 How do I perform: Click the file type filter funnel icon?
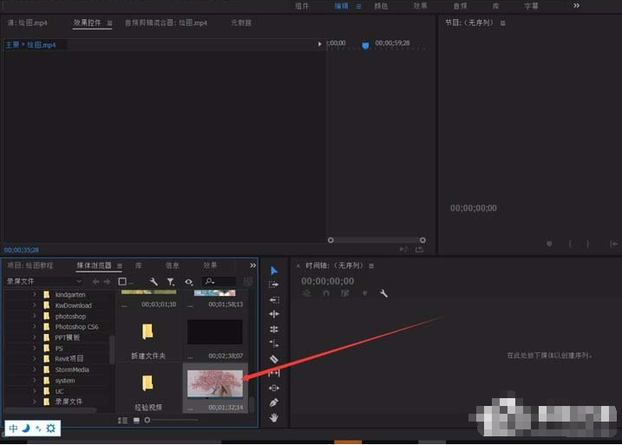pos(171,282)
